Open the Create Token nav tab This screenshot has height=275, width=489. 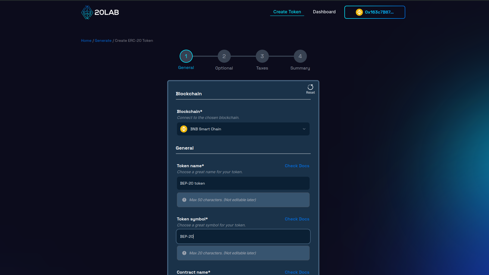click(287, 12)
